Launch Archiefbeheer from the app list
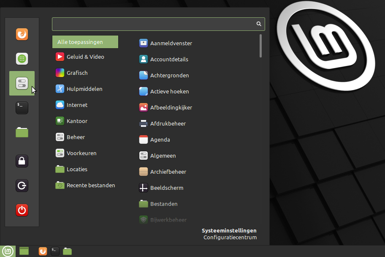The height and width of the screenshot is (257, 385). click(168, 172)
